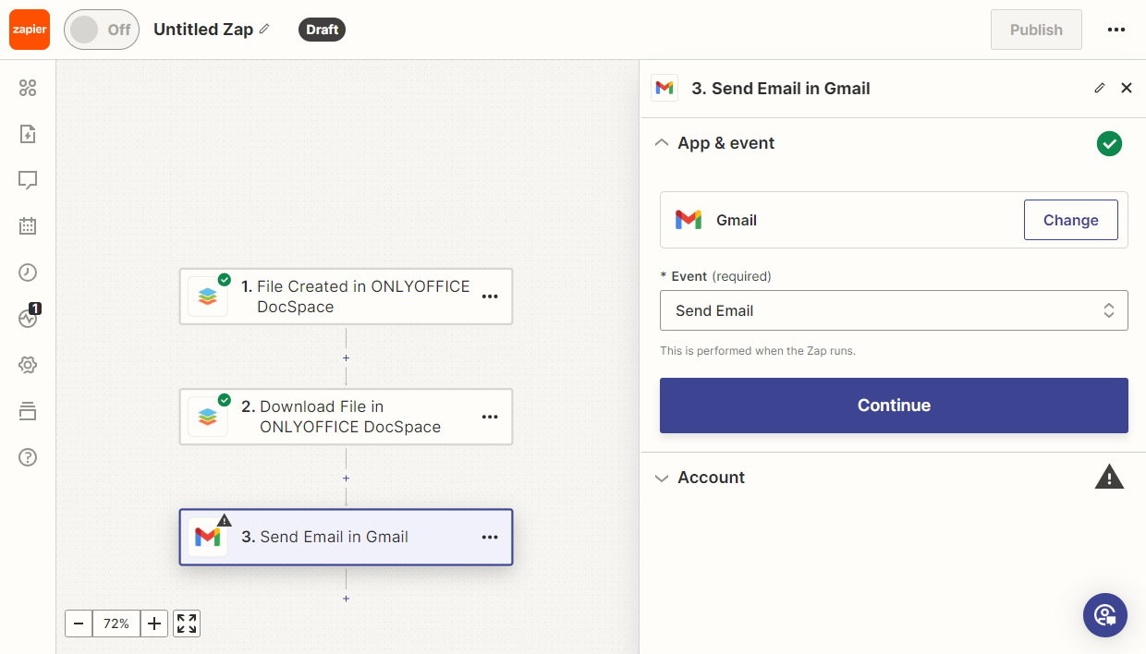
Task: Toggle the Zap On/Off switch
Action: [101, 30]
